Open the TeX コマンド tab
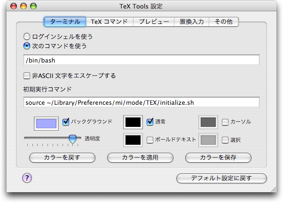 (110, 22)
